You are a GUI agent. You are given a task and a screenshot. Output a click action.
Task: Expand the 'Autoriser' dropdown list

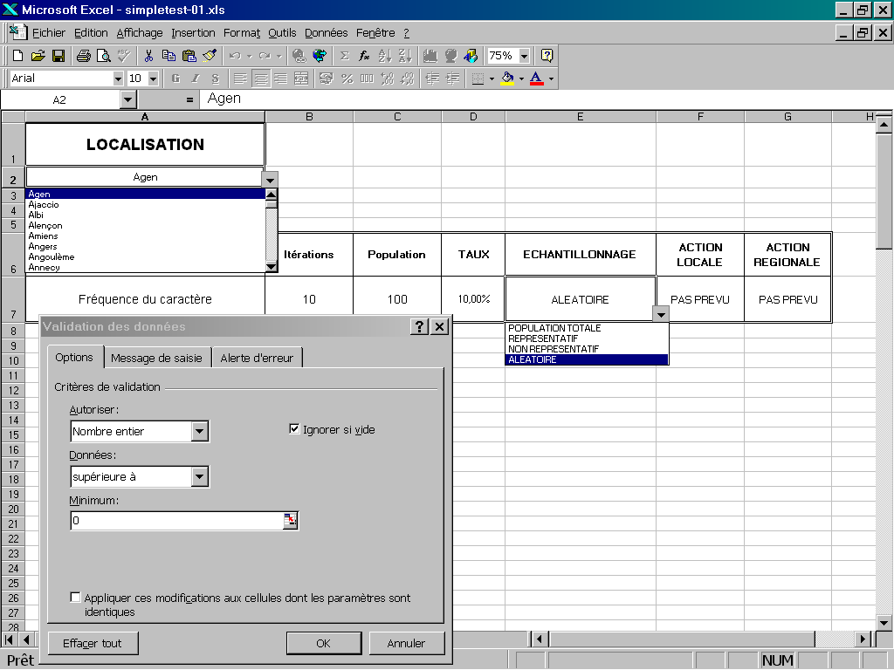(x=200, y=431)
